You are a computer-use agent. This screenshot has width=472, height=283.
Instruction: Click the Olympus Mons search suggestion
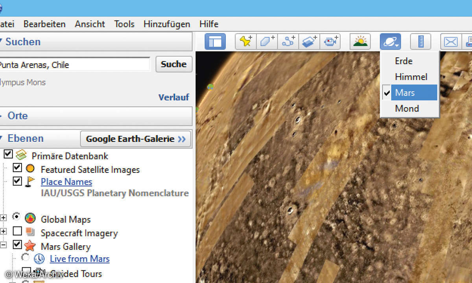23,83
